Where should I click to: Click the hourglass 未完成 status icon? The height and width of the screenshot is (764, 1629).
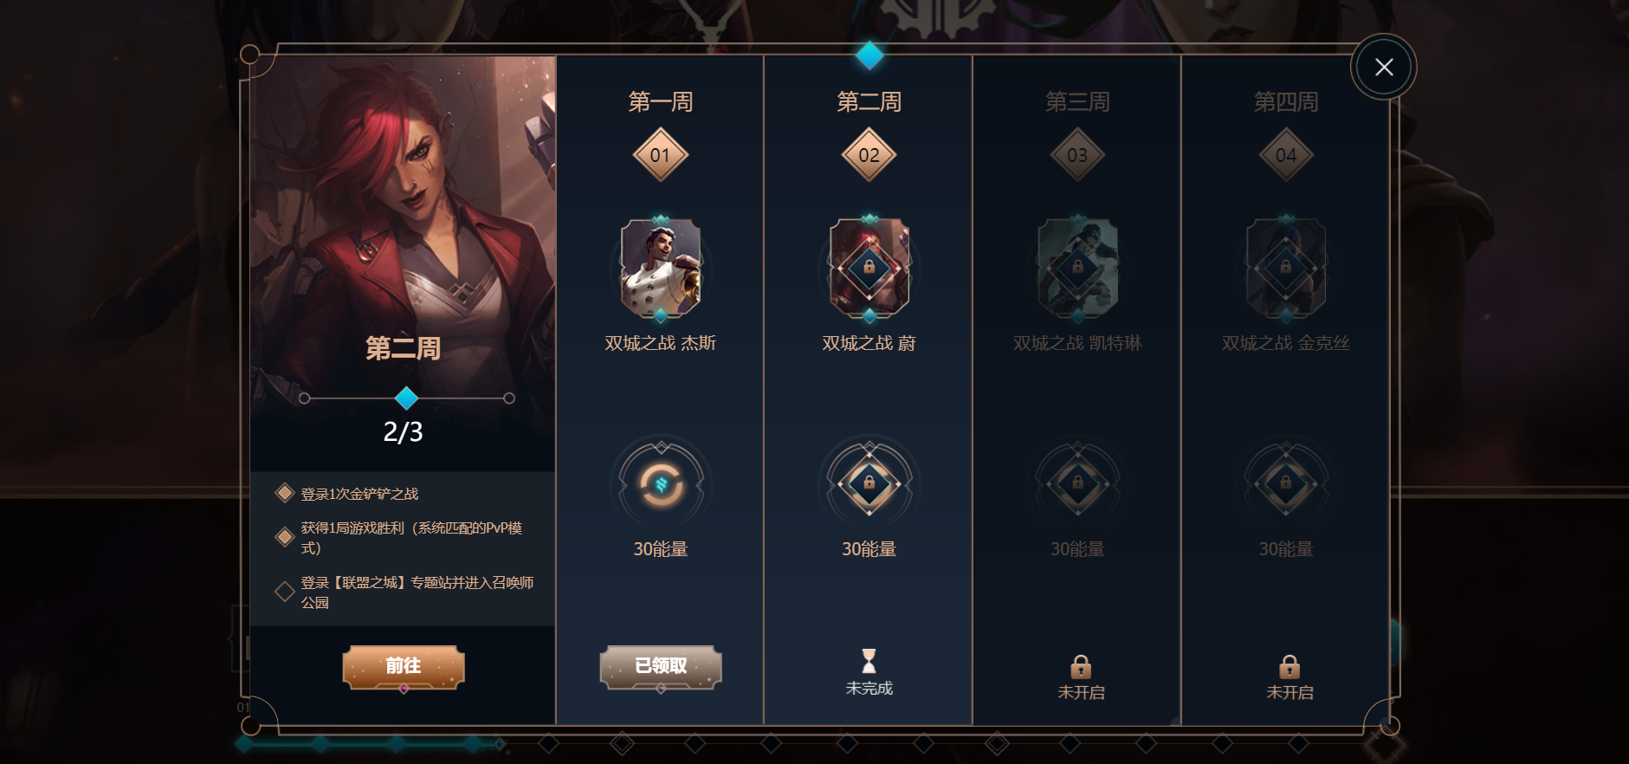[869, 661]
